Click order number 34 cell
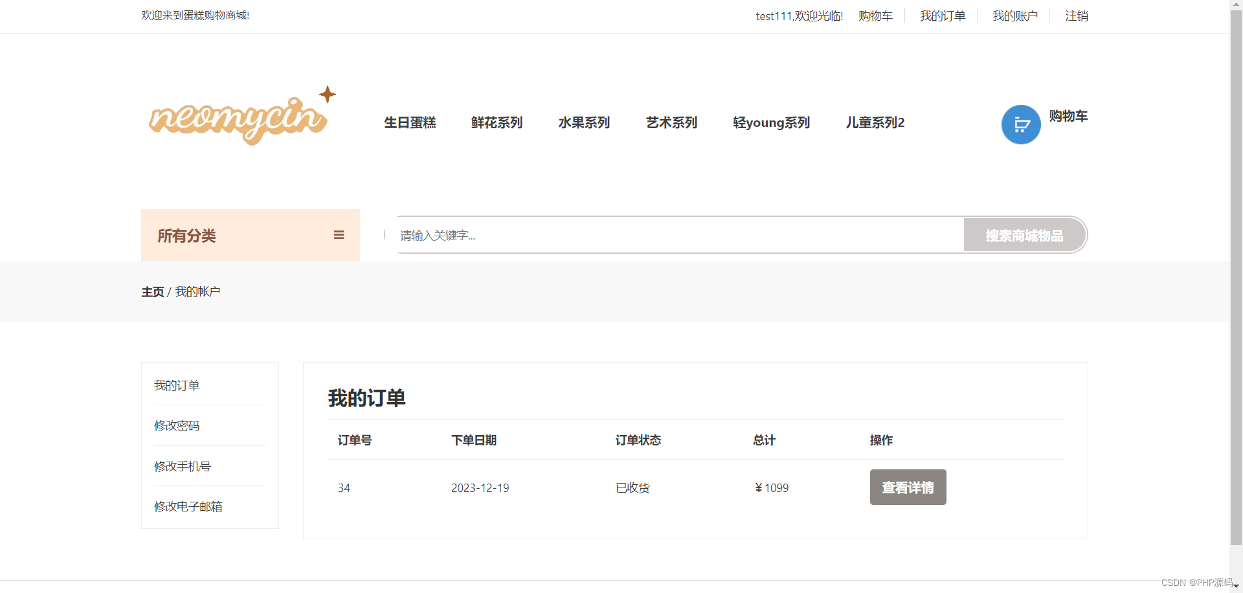 click(344, 488)
